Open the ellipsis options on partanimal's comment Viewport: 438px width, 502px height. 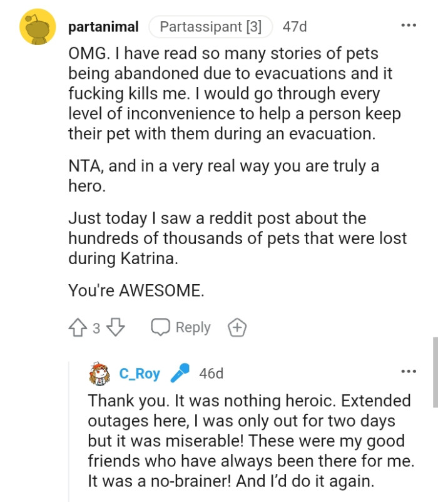[x=410, y=24]
